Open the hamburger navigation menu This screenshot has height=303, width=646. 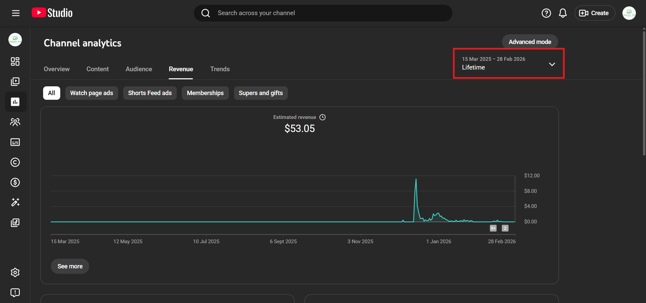[x=15, y=13]
